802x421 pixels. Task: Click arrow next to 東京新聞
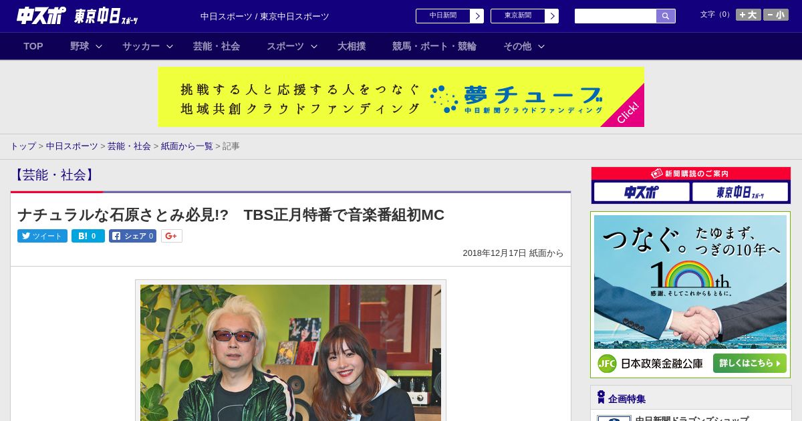(552, 16)
